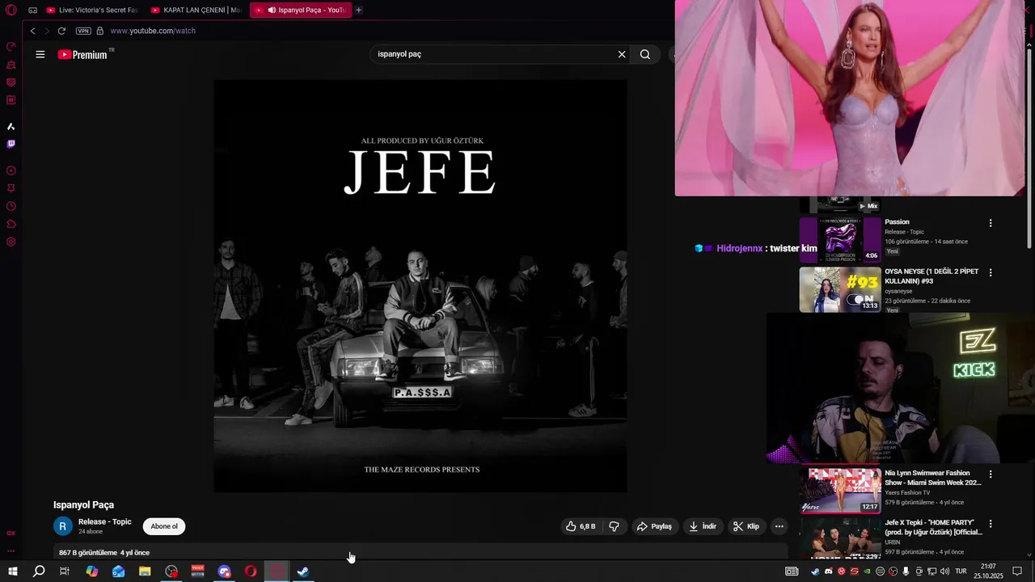This screenshot has height=582, width=1035.
Task: Run search with magnifier button
Action: coord(645,54)
